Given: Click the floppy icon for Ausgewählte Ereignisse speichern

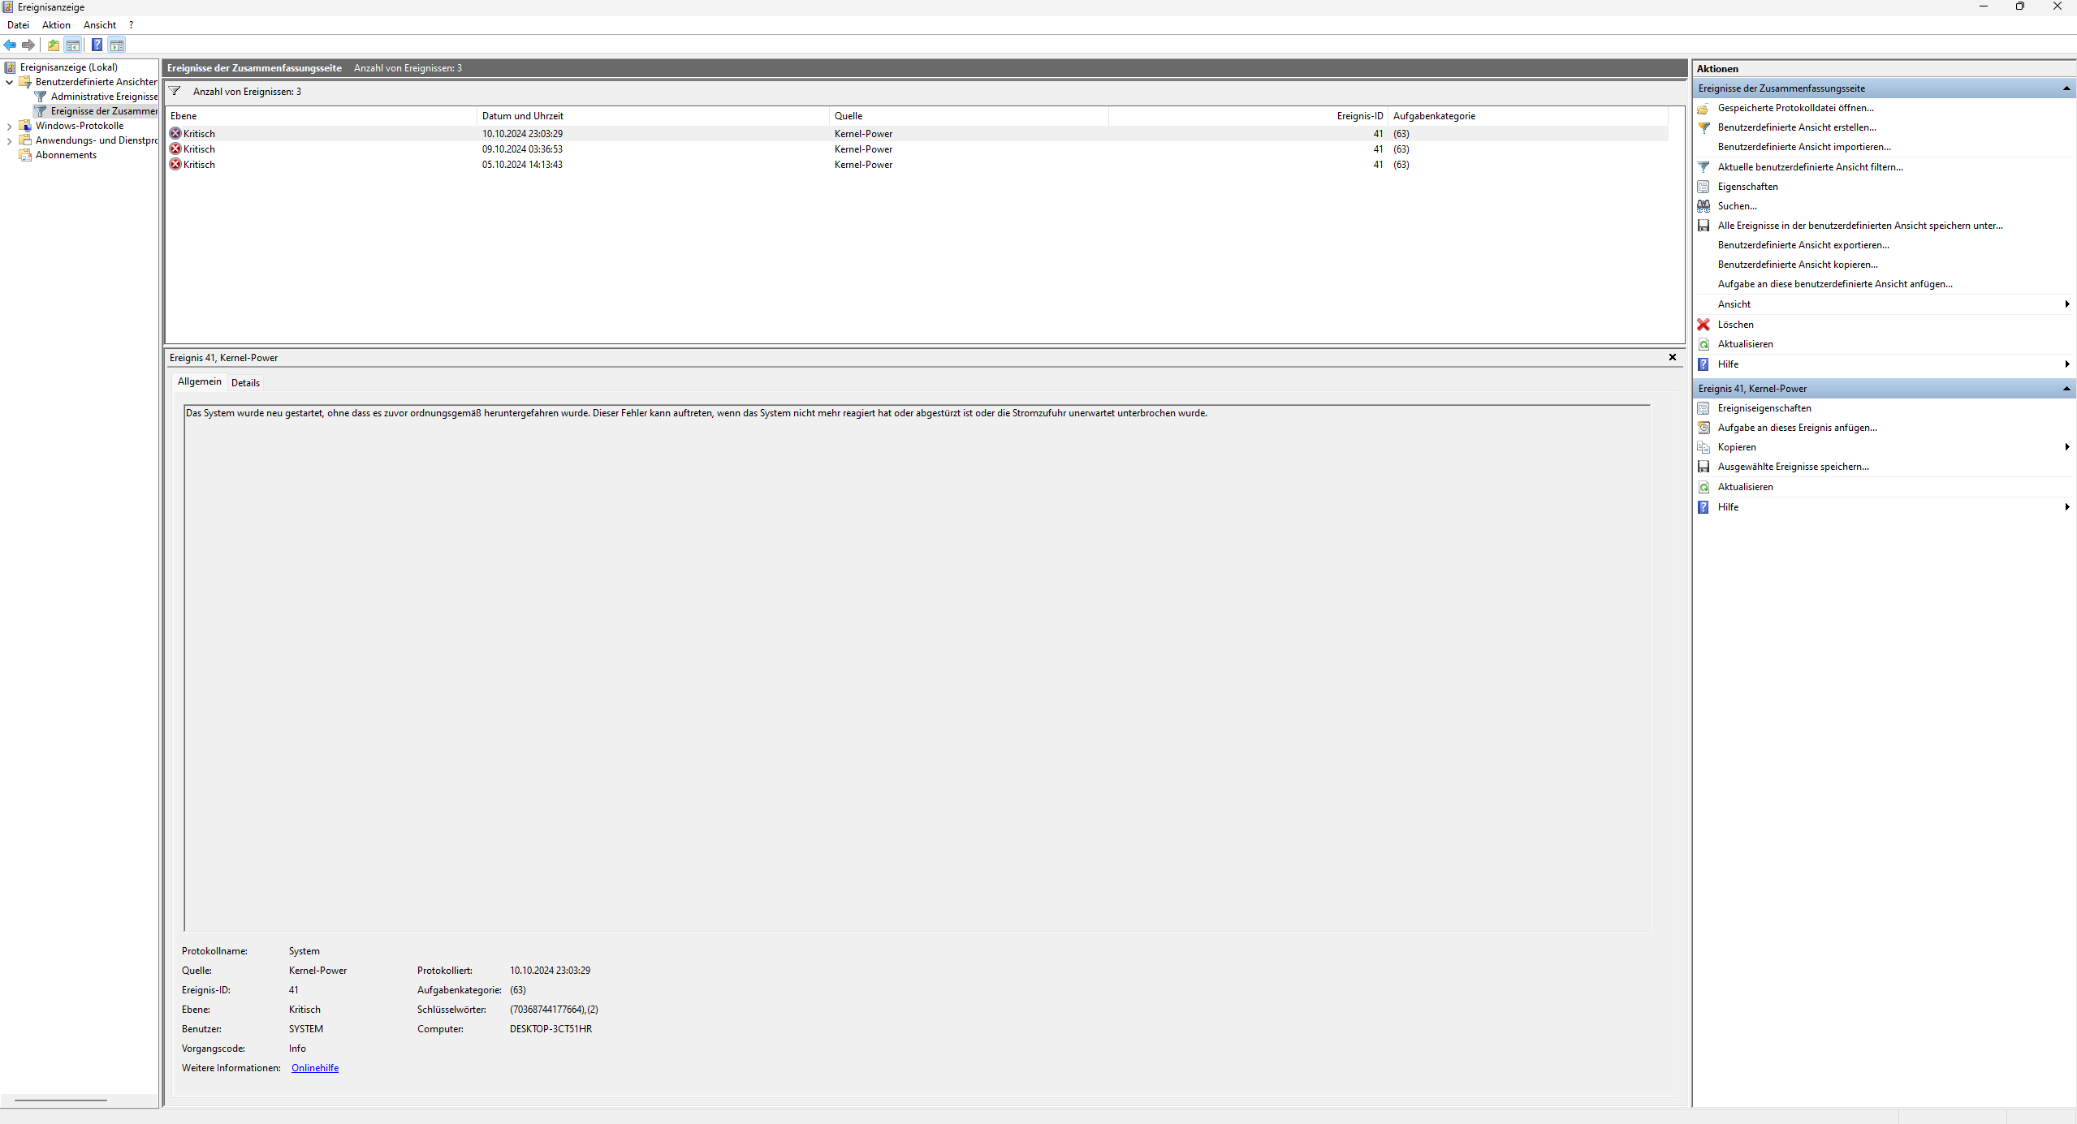Looking at the screenshot, I should click(x=1703, y=467).
